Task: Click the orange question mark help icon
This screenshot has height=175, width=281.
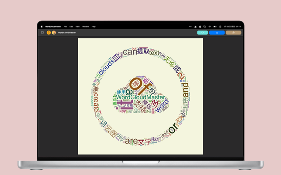Action: click(x=49, y=33)
